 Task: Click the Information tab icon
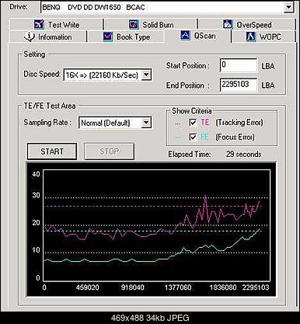(x=30, y=37)
